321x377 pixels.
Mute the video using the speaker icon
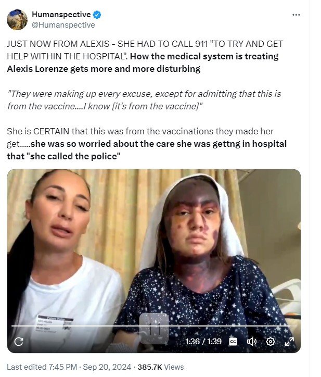point(252,342)
